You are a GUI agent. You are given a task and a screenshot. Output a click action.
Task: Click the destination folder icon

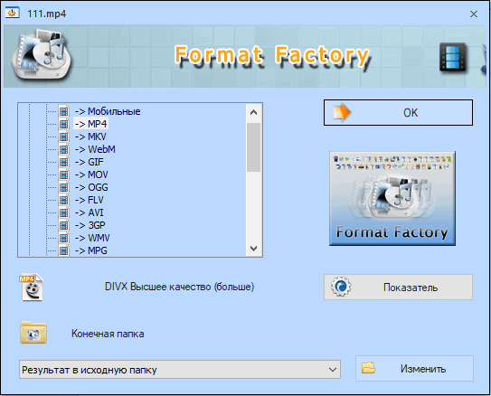pos(33,333)
